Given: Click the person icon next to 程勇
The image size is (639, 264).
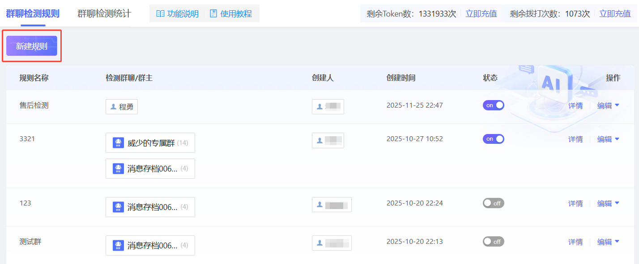Looking at the screenshot, I should pos(113,107).
